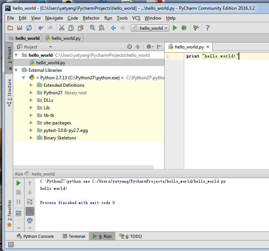Collapse the hello_world project root node
The height and width of the screenshot is (251, 269).
(16, 55)
